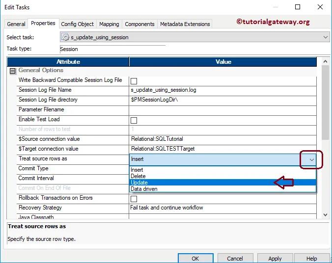Click the scrollbar down arrow
The width and height of the screenshot is (332, 263).
(326, 215)
